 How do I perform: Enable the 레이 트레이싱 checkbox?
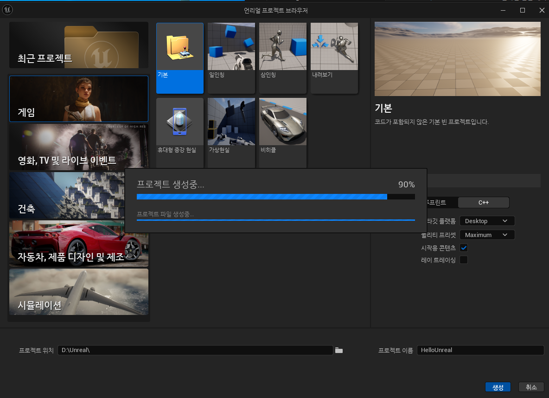tap(463, 260)
